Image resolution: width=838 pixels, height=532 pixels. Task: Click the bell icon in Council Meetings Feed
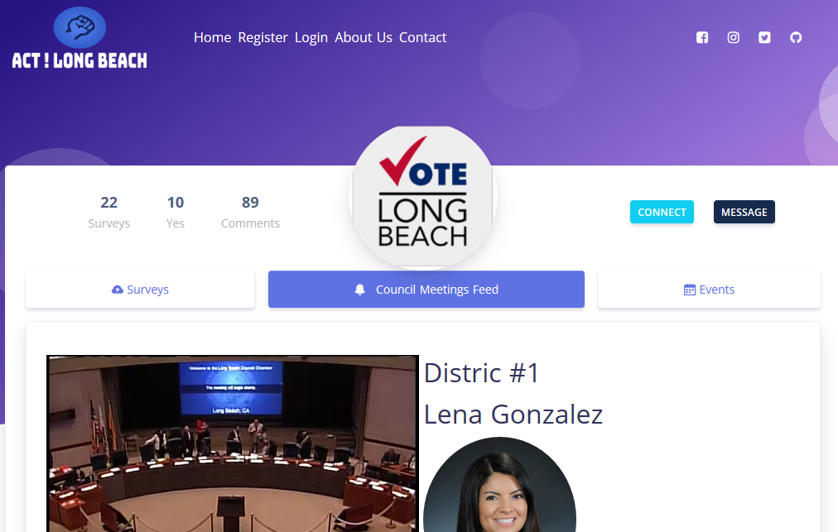(x=359, y=290)
